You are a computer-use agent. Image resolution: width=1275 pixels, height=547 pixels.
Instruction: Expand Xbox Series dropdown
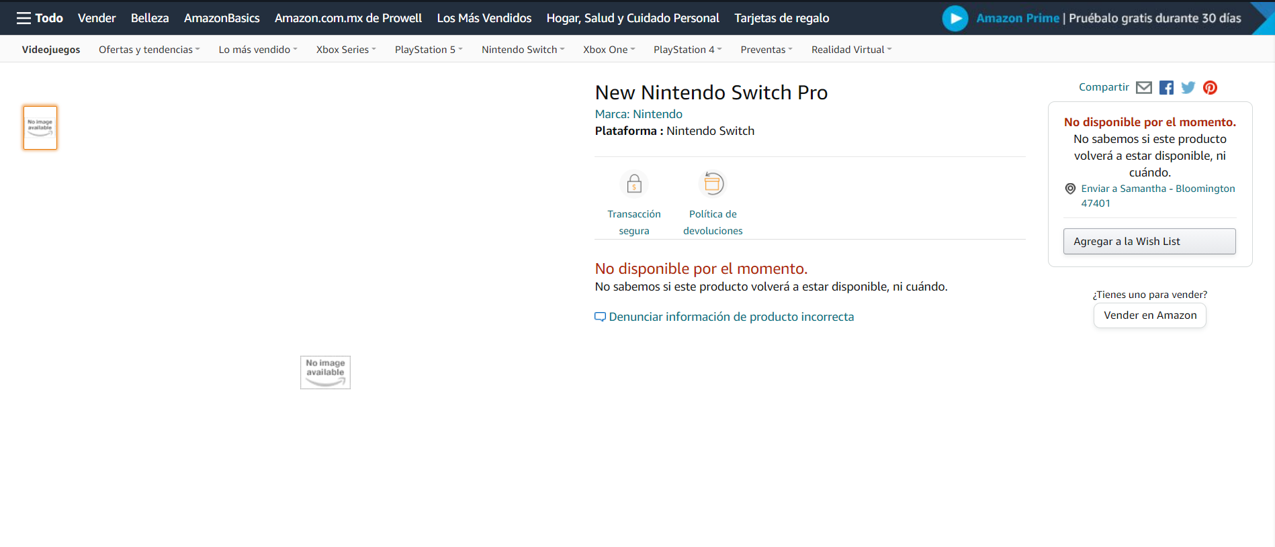pyautogui.click(x=346, y=50)
